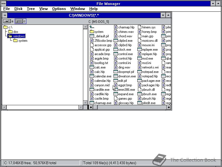Select control.ini file

pyautogui.click(x=122, y=63)
